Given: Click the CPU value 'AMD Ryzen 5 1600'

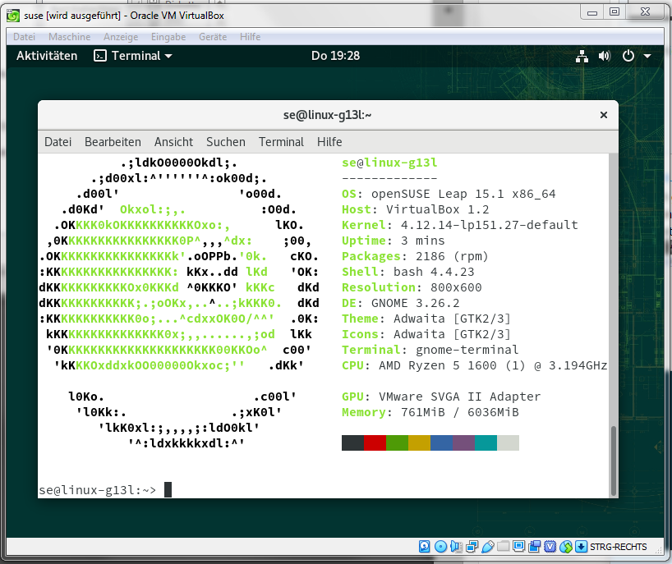Looking at the screenshot, I should (438, 365).
